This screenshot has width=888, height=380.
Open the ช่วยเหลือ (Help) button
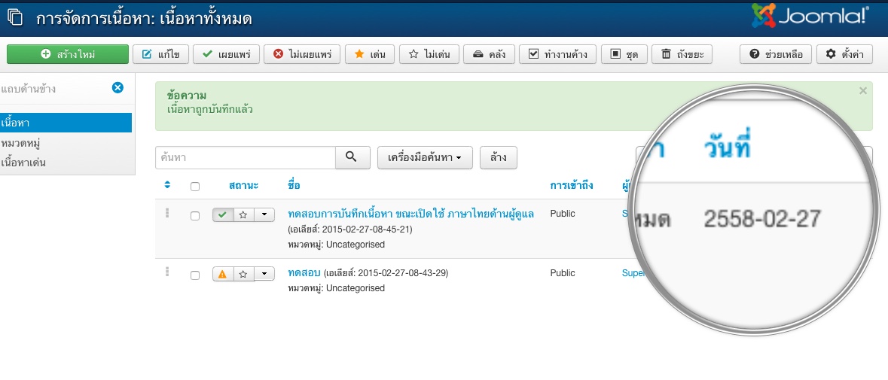[775, 54]
